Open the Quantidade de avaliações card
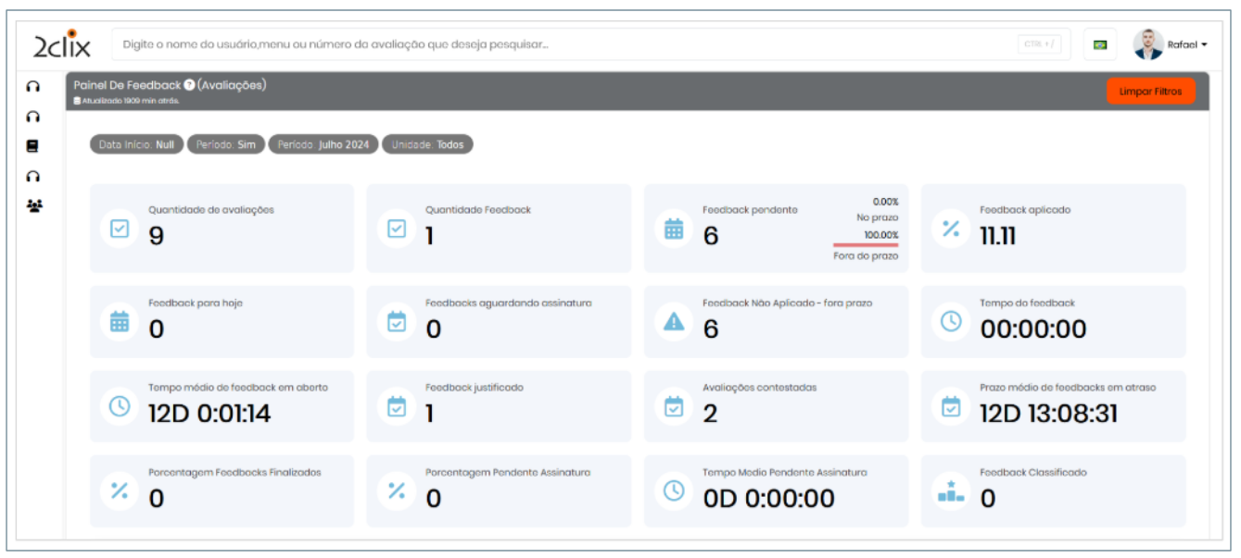 [x=222, y=229]
